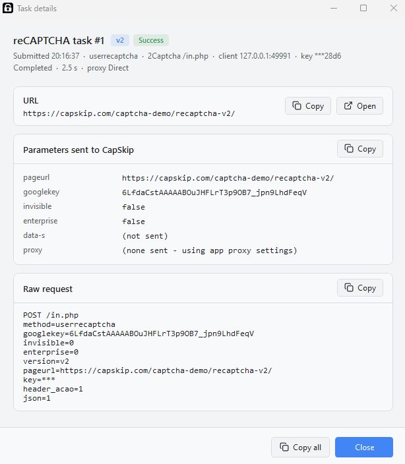Click the pageurl parameter label
The image size is (405, 464).
coord(36,177)
